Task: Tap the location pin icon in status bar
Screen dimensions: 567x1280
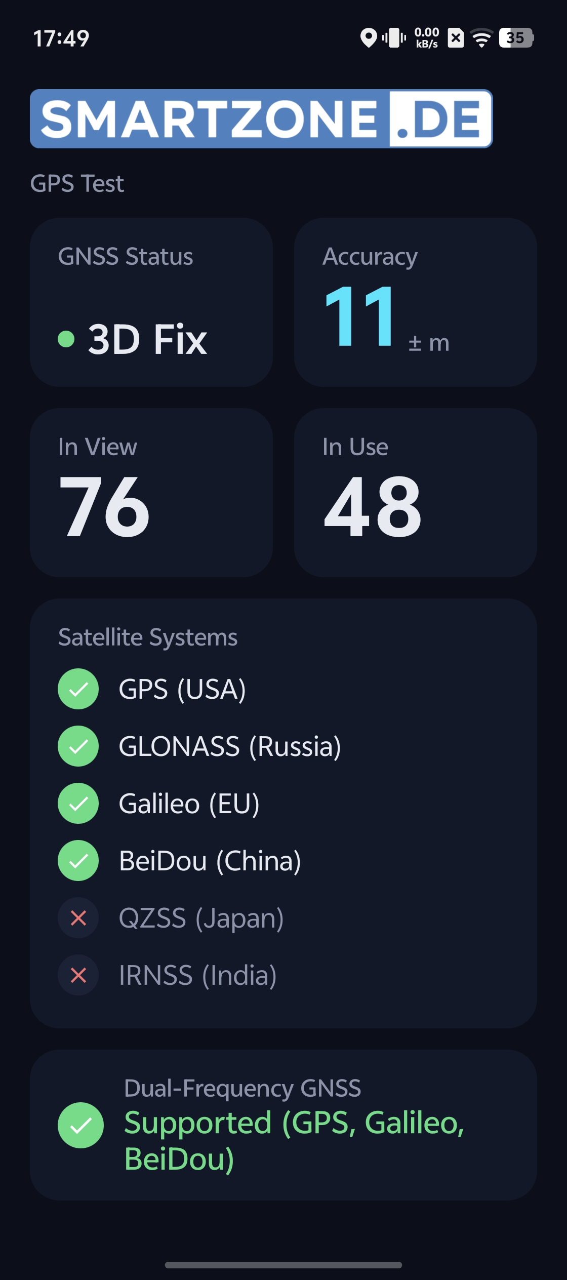Action: [x=369, y=38]
